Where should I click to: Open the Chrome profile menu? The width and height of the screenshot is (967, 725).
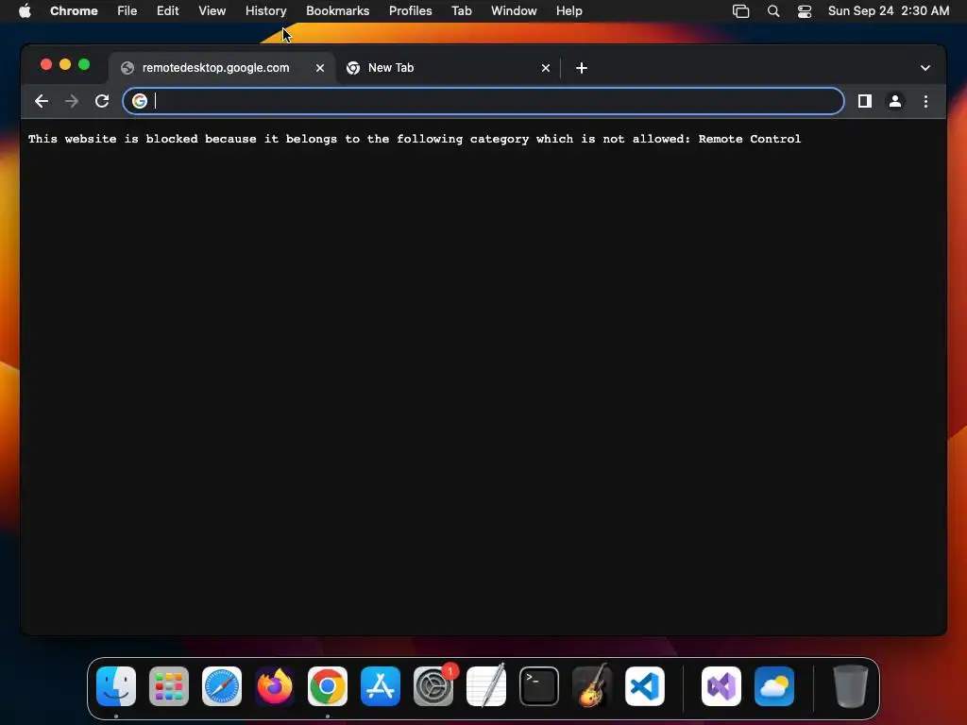coord(895,101)
